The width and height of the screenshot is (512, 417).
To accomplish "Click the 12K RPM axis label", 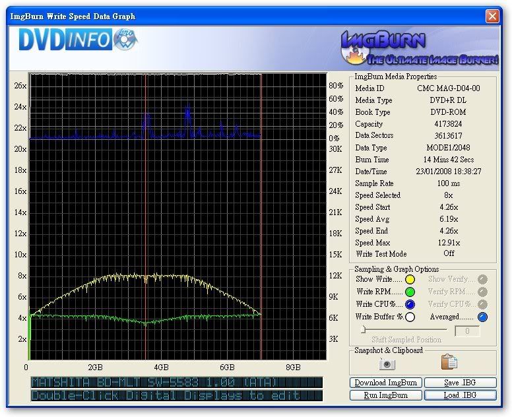I will [x=335, y=276].
